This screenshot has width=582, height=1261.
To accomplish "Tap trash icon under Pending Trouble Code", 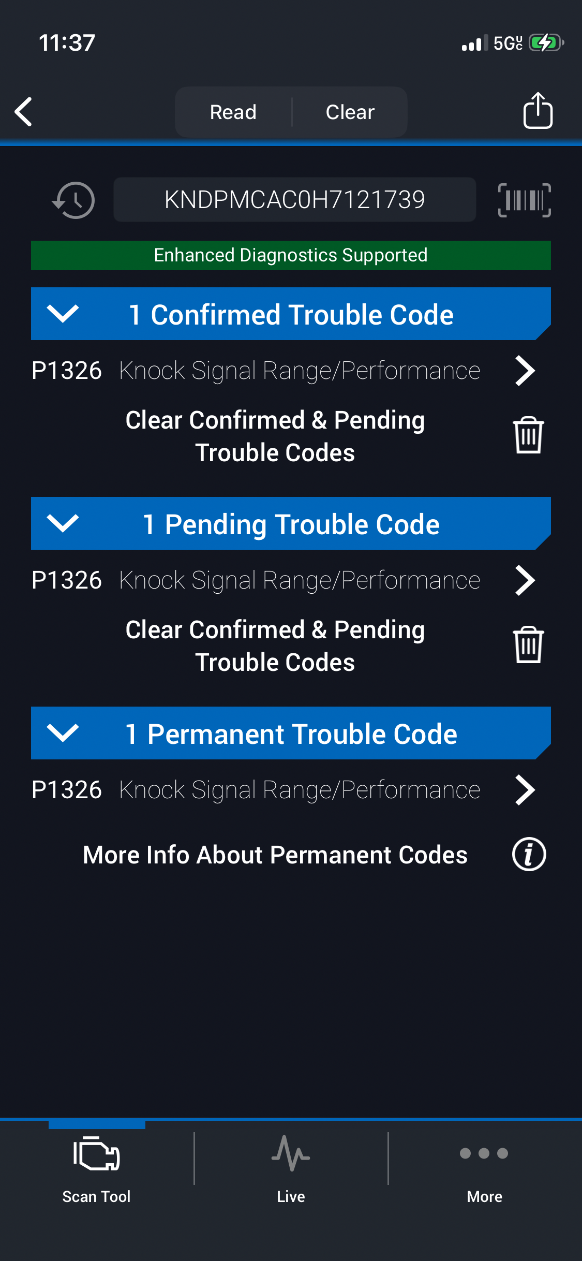I will [528, 645].
